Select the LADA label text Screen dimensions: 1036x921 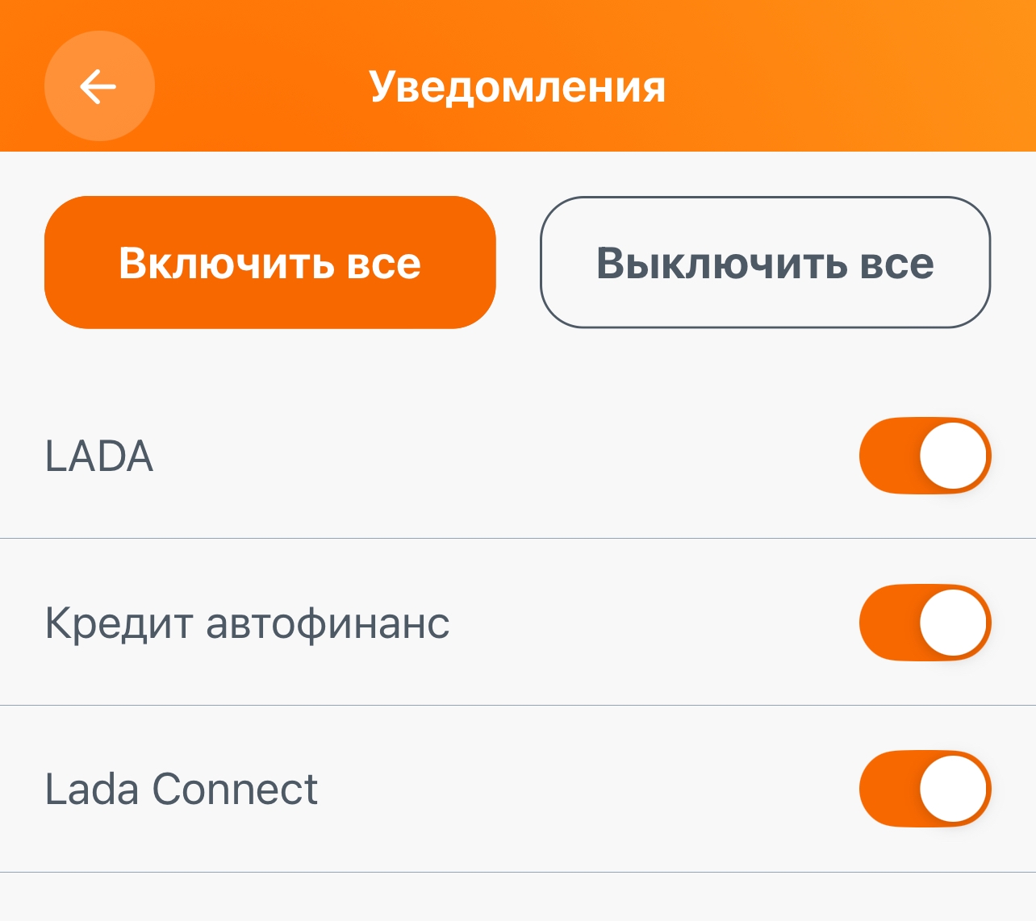[99, 456]
